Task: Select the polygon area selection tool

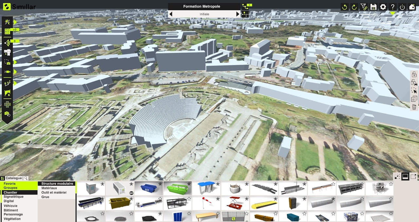Action: pos(7,93)
